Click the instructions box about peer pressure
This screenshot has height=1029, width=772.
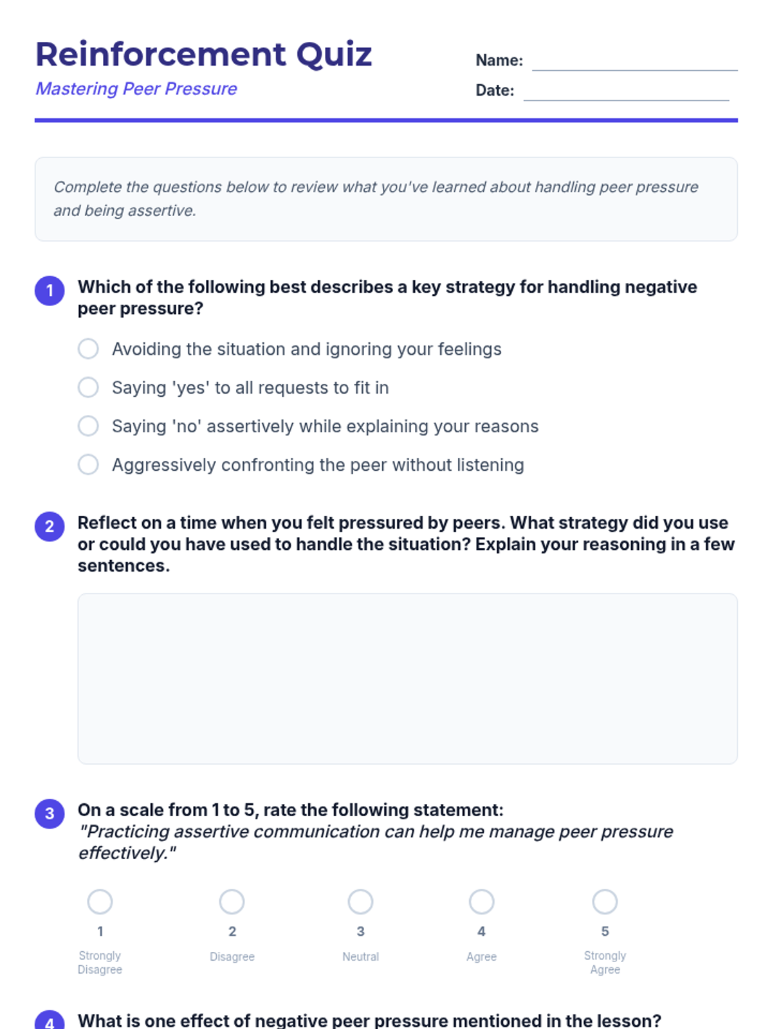[386, 199]
